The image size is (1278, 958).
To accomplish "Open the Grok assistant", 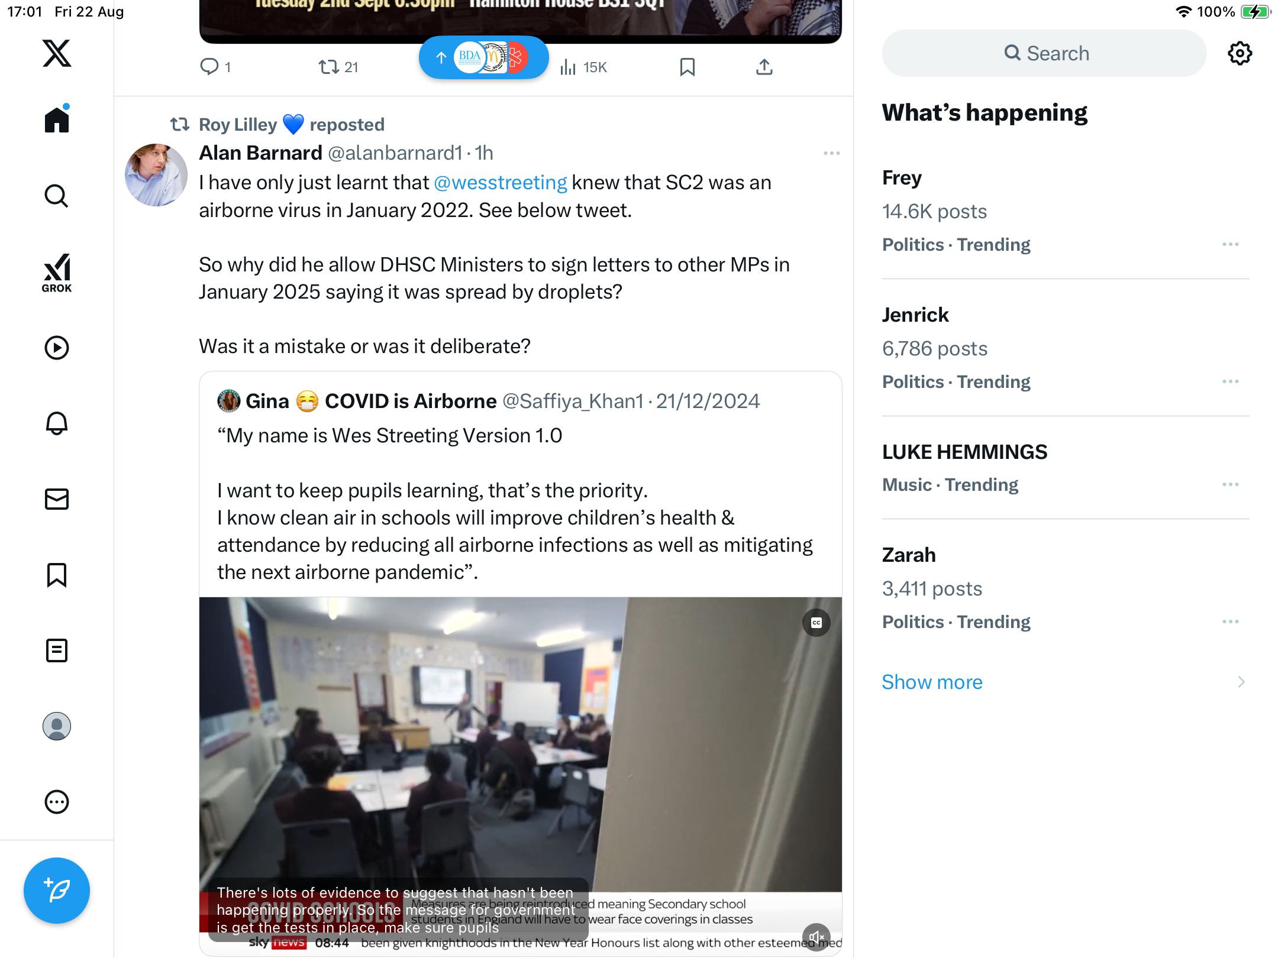I will (x=57, y=273).
